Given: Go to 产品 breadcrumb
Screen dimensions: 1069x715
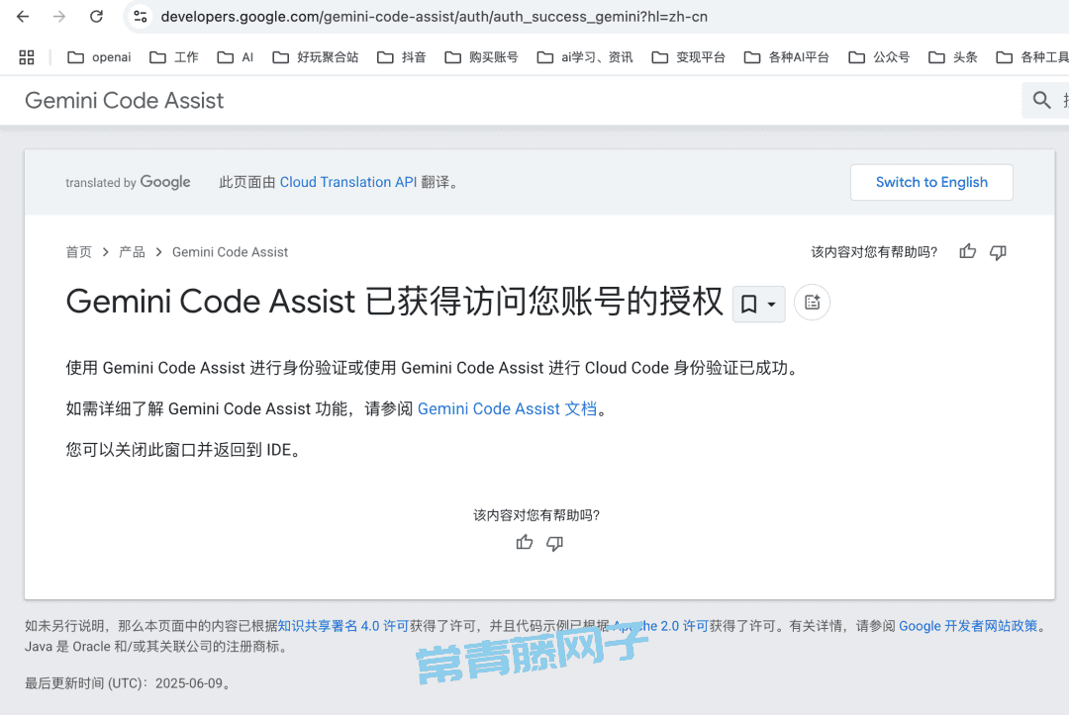Looking at the screenshot, I should coord(132,252).
